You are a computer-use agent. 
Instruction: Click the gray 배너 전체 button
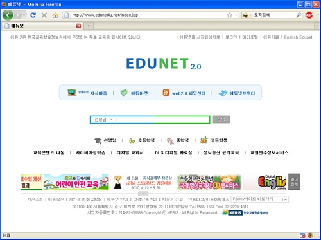click(294, 181)
